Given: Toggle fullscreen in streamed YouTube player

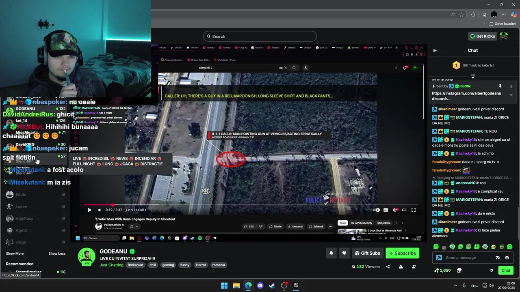Looking at the screenshot, I should click(x=414, y=210).
